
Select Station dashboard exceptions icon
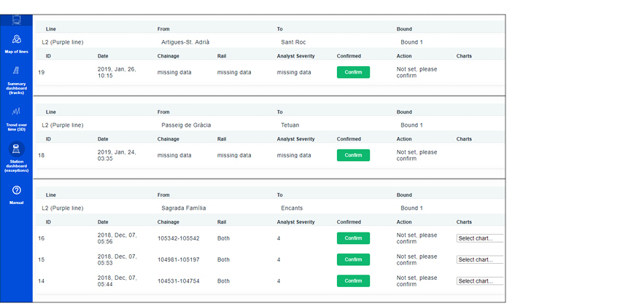point(17,149)
